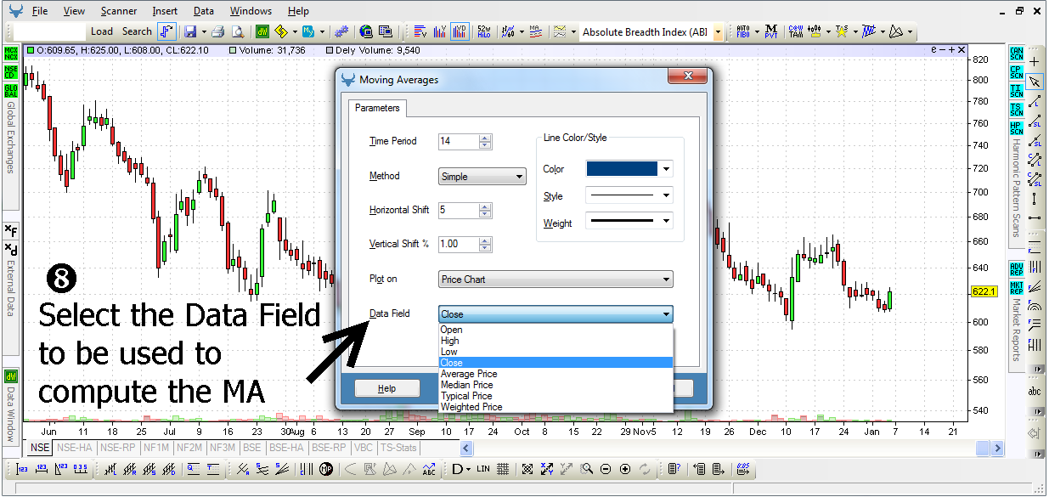Switch to the TS-Stats tab

click(x=398, y=447)
